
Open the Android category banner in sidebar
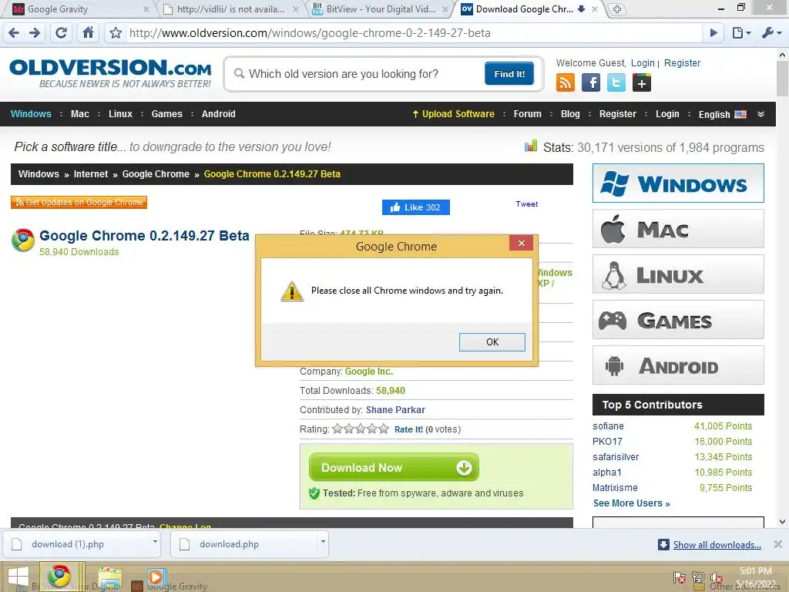coord(678,365)
